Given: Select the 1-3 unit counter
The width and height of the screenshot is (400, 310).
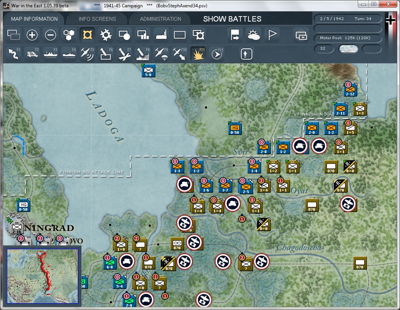Looking at the screenshot, I should tap(177, 167).
